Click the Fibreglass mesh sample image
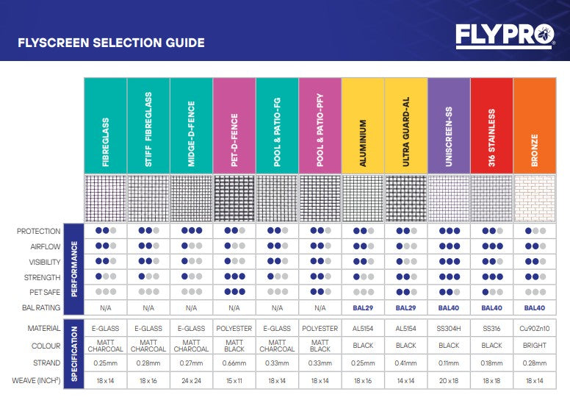This screenshot has width=570, height=403. [106, 198]
